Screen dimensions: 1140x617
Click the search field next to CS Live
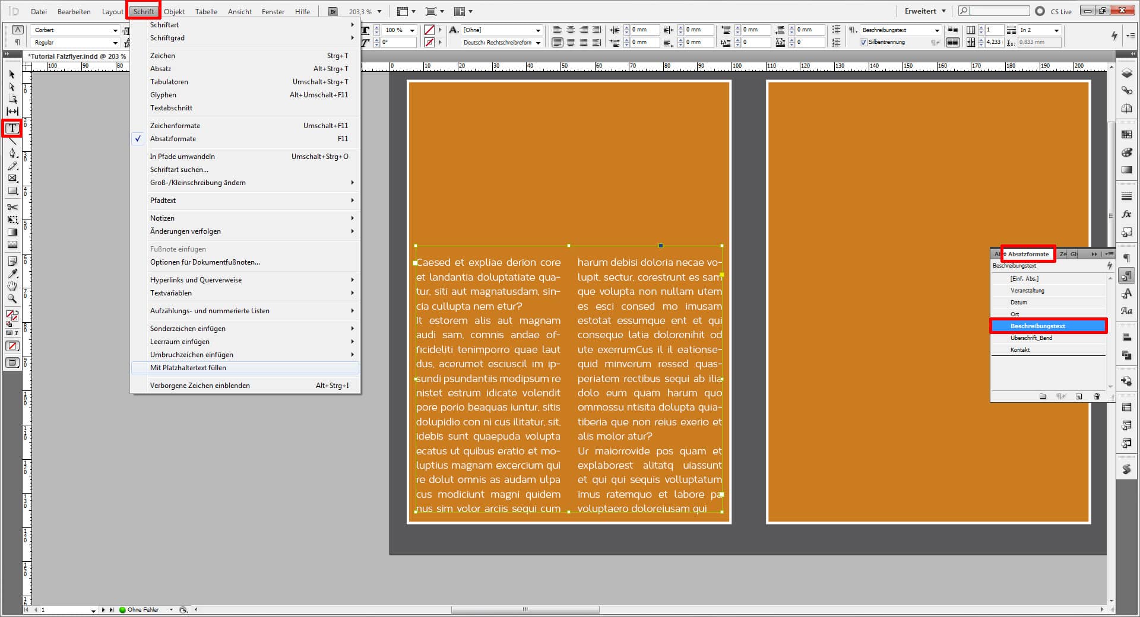tap(999, 11)
